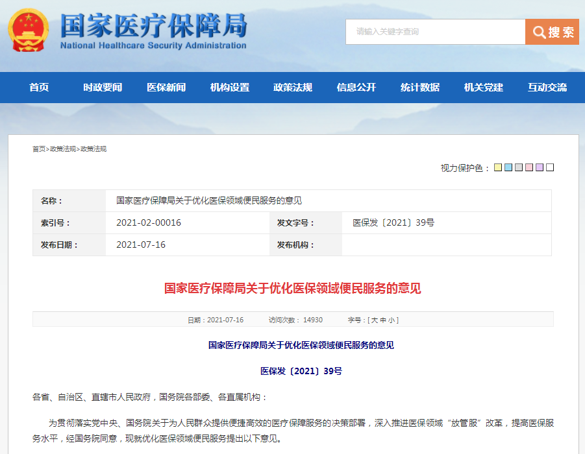Open the 时政要闻 navigation item
Viewport: 585px width, 454px height.
[103, 88]
